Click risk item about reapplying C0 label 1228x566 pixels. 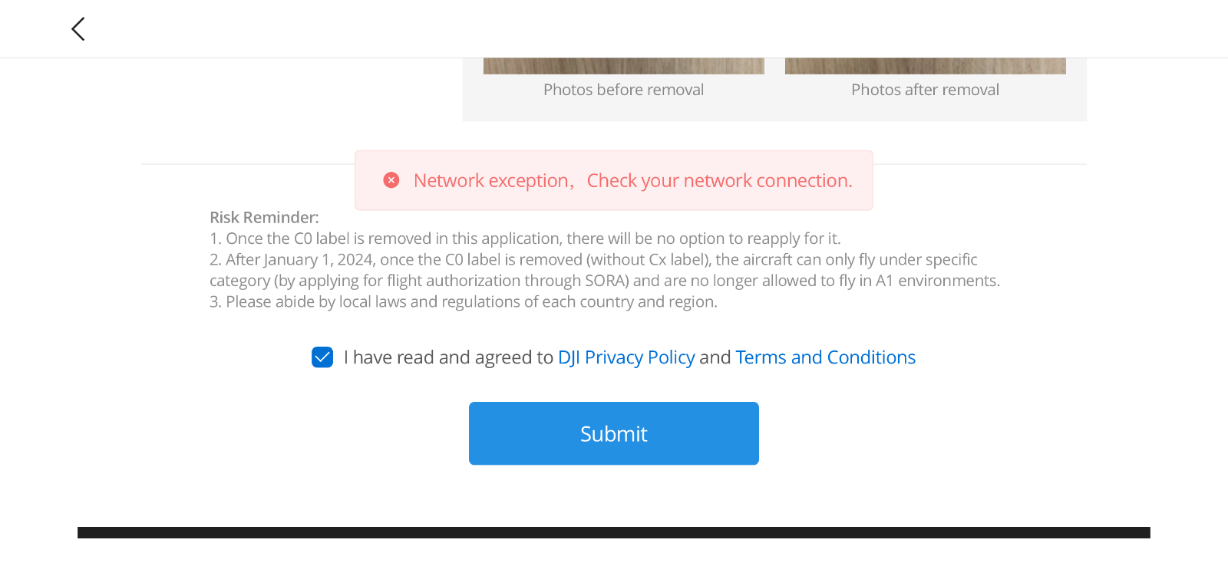click(525, 239)
